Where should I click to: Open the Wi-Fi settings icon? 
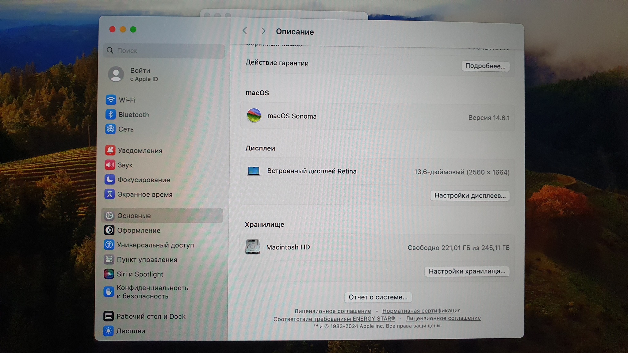coord(111,100)
